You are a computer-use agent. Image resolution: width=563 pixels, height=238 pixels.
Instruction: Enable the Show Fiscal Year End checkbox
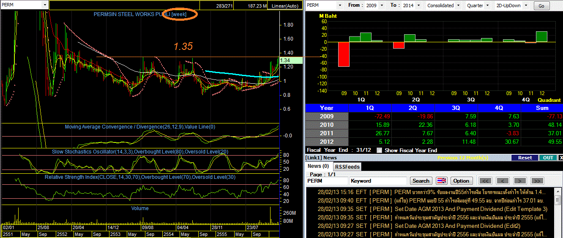click(x=379, y=150)
